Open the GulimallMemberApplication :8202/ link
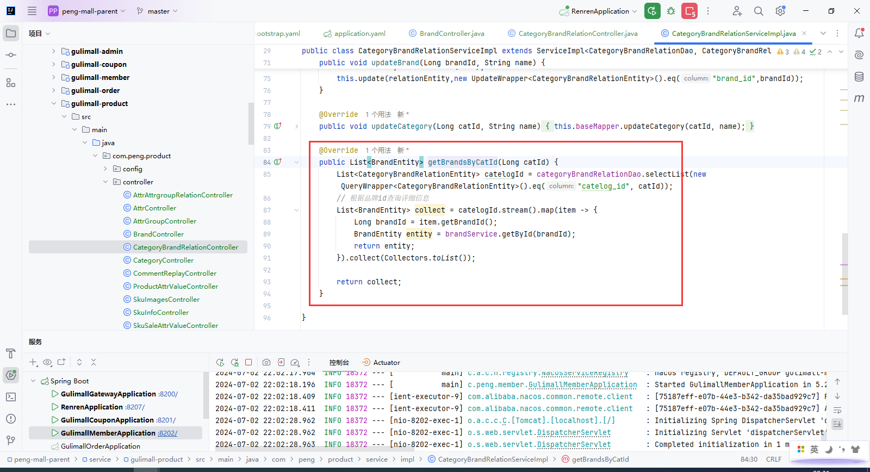 coord(167,433)
